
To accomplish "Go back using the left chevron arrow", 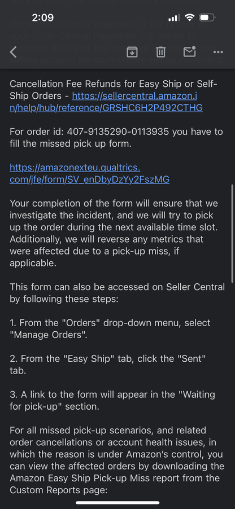I will (x=13, y=52).
